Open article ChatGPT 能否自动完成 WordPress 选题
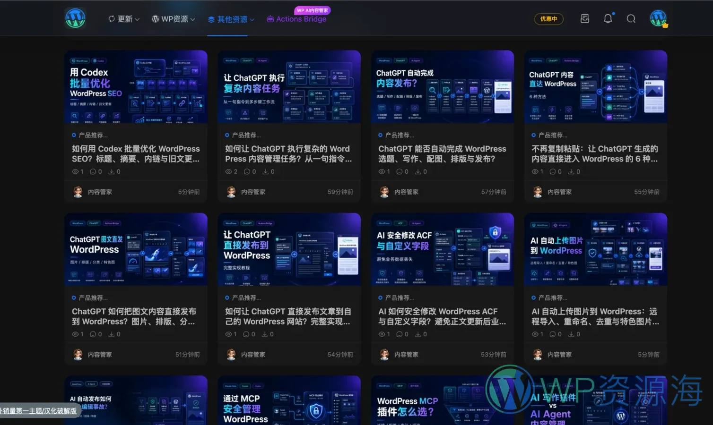Screen dimensions: 713x425 442,154
